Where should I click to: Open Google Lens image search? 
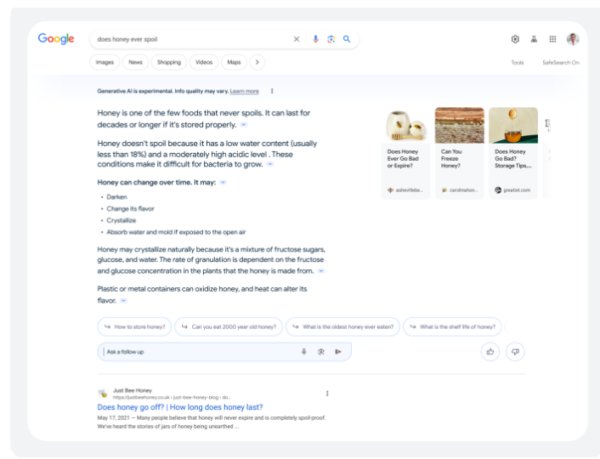pyautogui.click(x=331, y=39)
